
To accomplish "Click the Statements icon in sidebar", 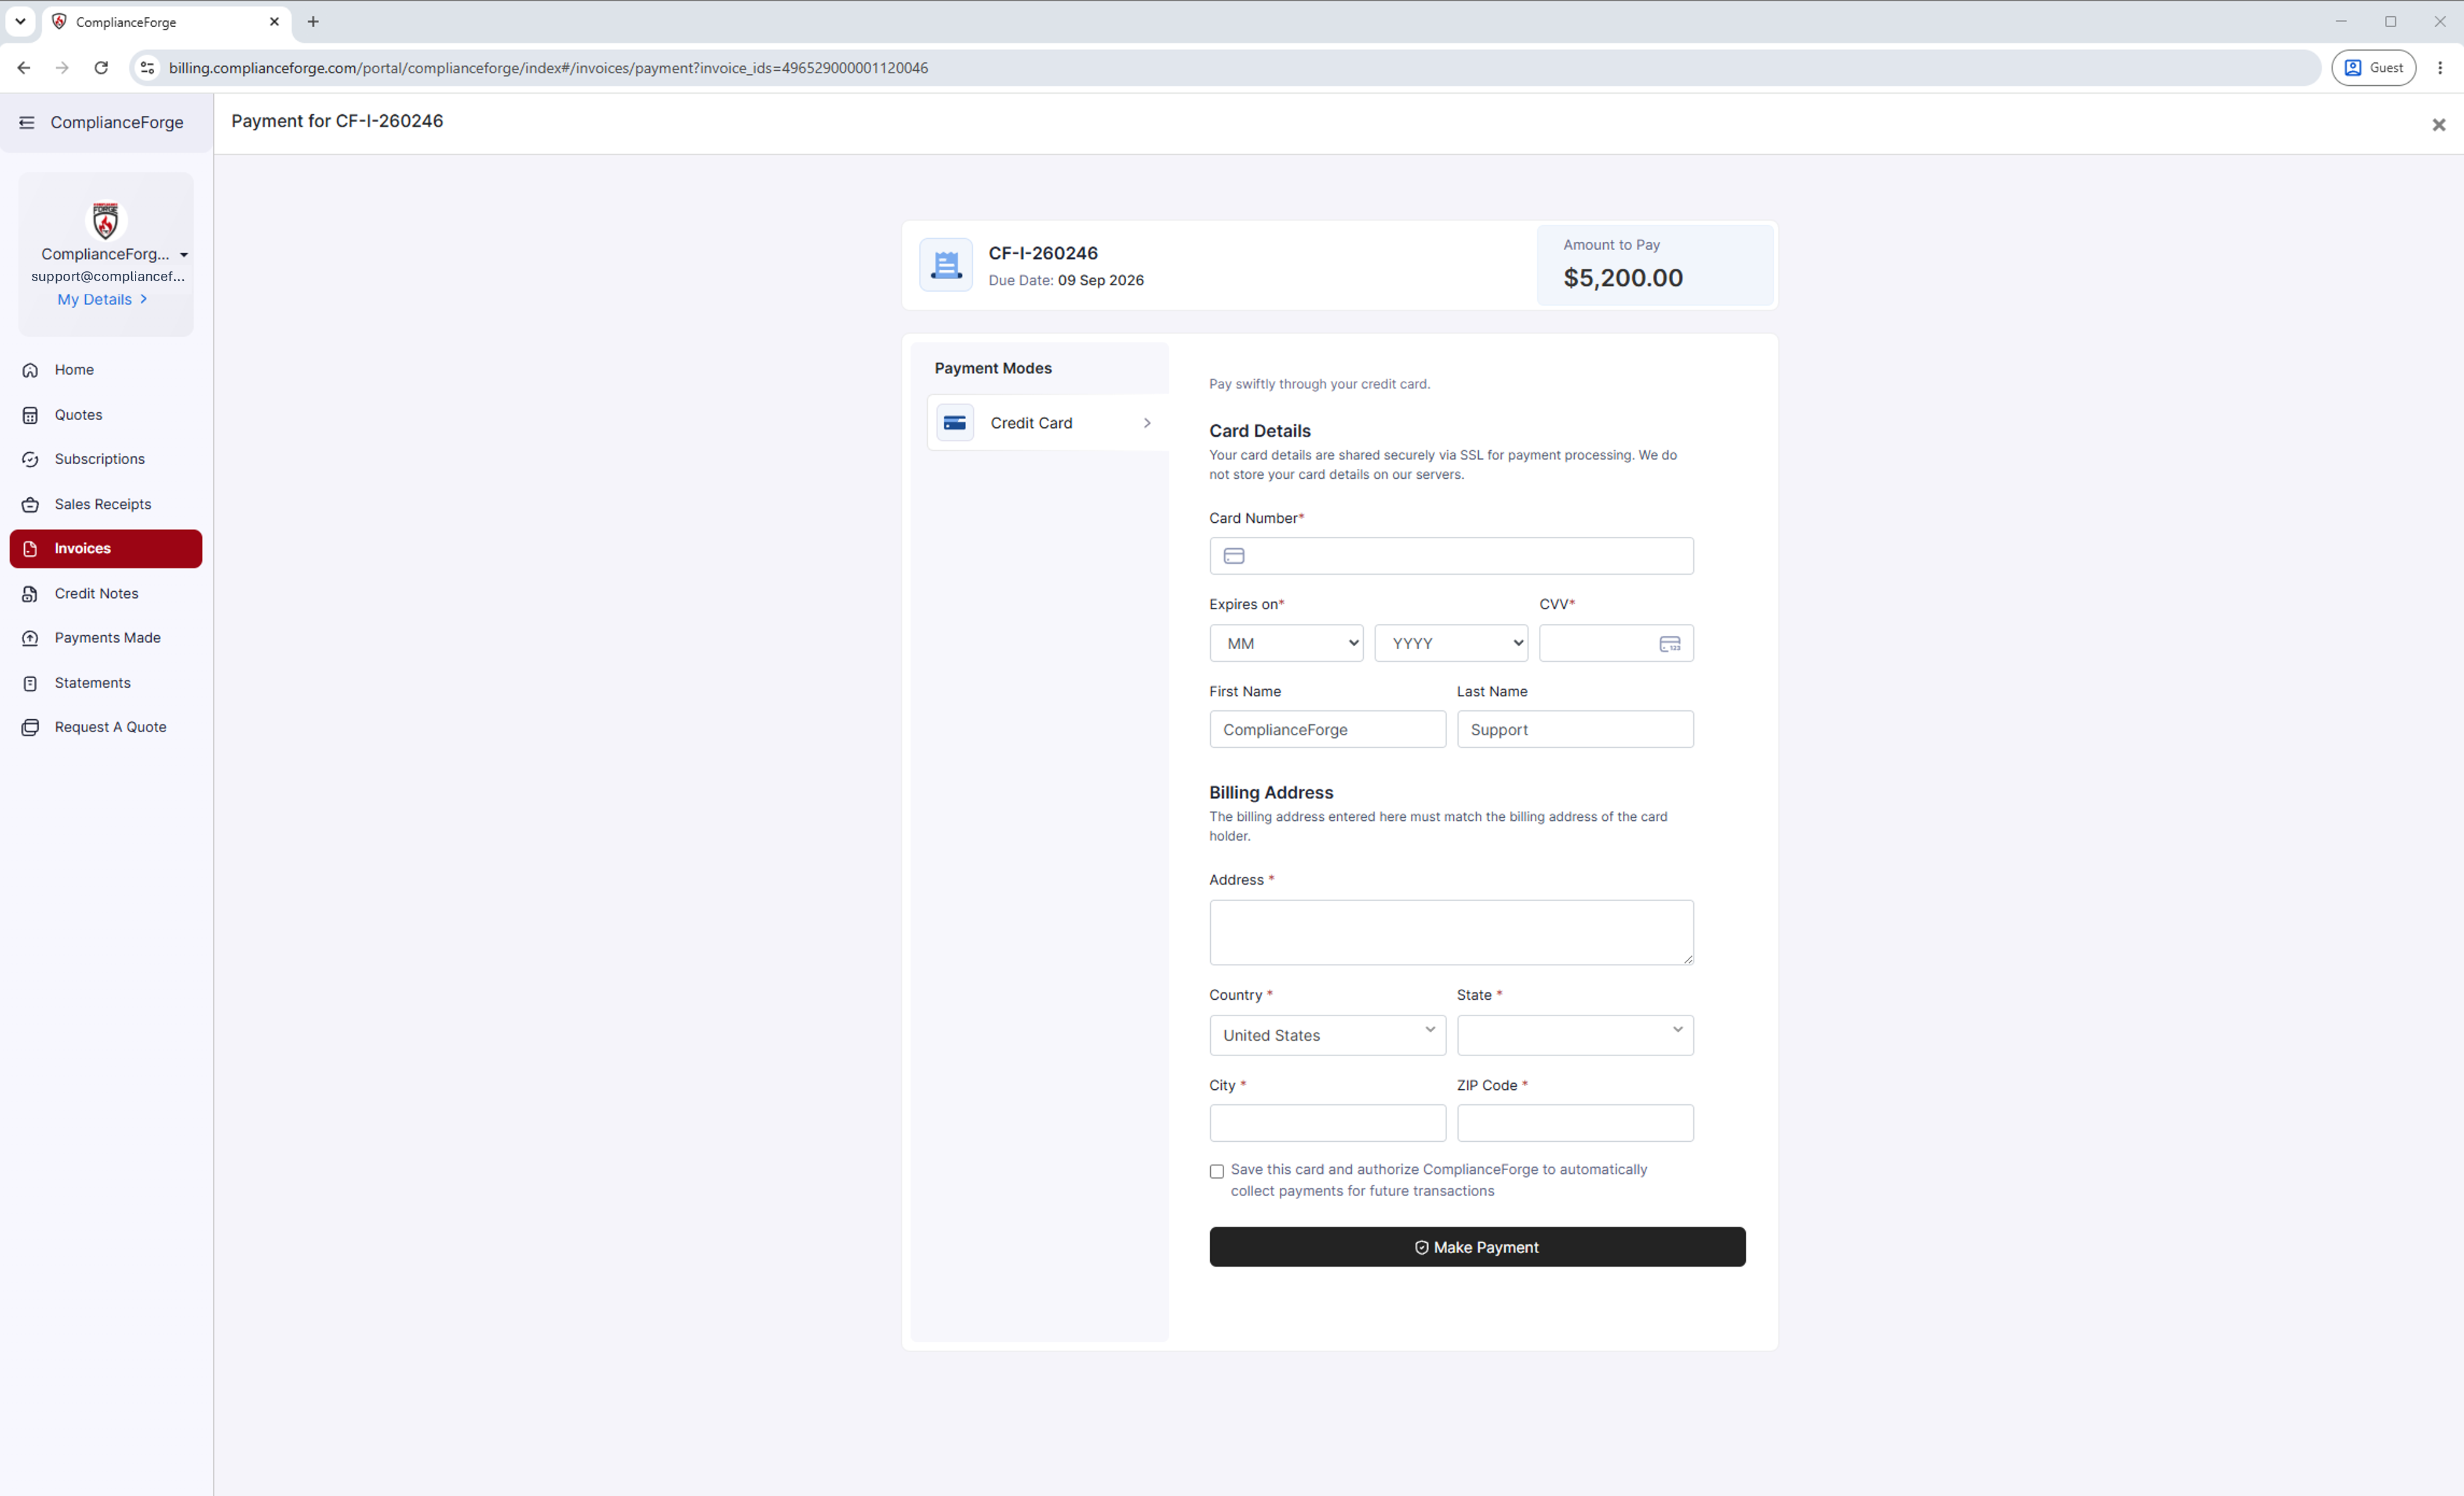I will (x=30, y=683).
